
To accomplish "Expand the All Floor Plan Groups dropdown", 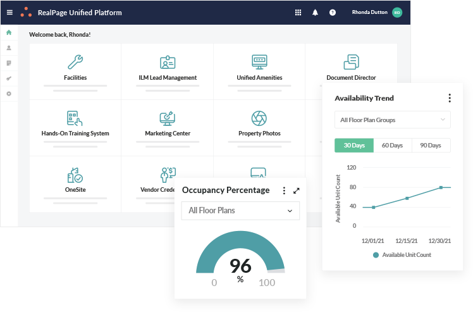I will tap(392, 120).
